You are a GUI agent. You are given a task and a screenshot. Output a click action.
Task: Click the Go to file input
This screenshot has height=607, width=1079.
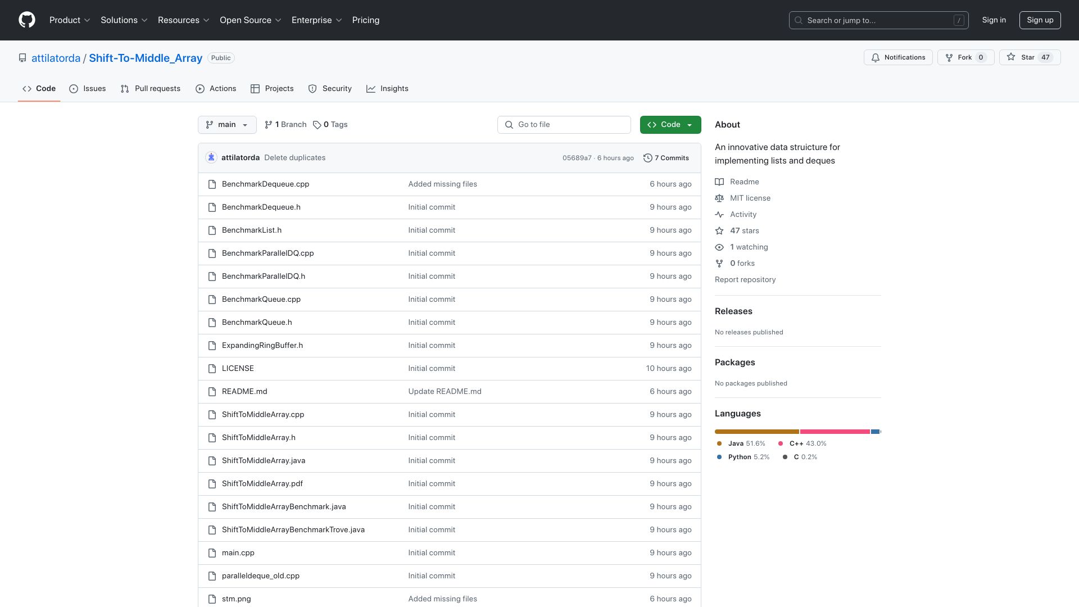[x=564, y=125]
